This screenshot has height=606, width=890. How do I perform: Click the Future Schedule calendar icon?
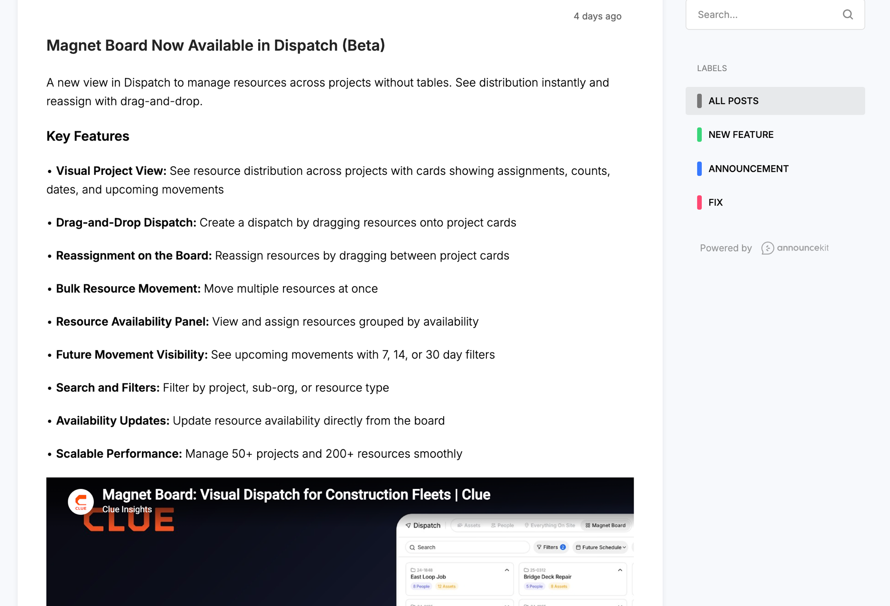click(578, 547)
